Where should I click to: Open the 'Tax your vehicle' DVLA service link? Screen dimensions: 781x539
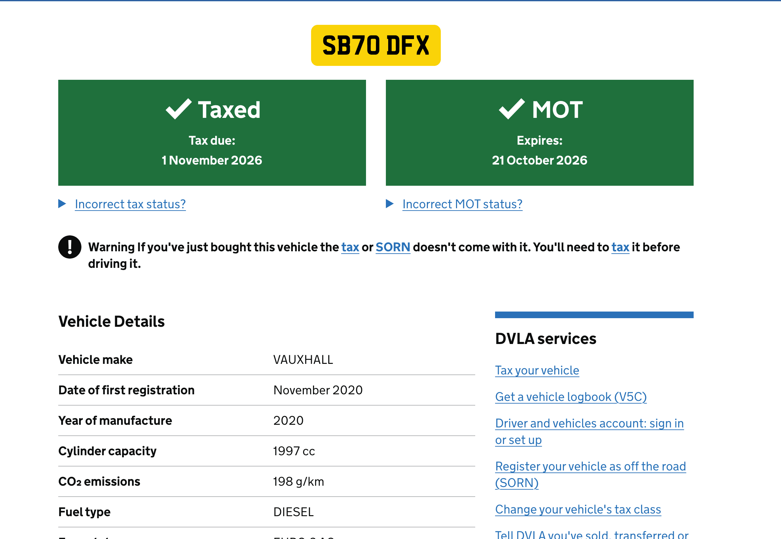[x=537, y=370]
